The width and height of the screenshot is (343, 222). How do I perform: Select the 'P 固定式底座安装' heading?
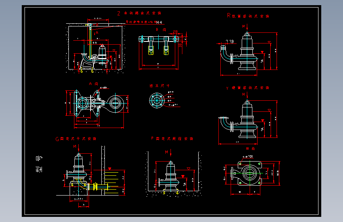point(172,139)
